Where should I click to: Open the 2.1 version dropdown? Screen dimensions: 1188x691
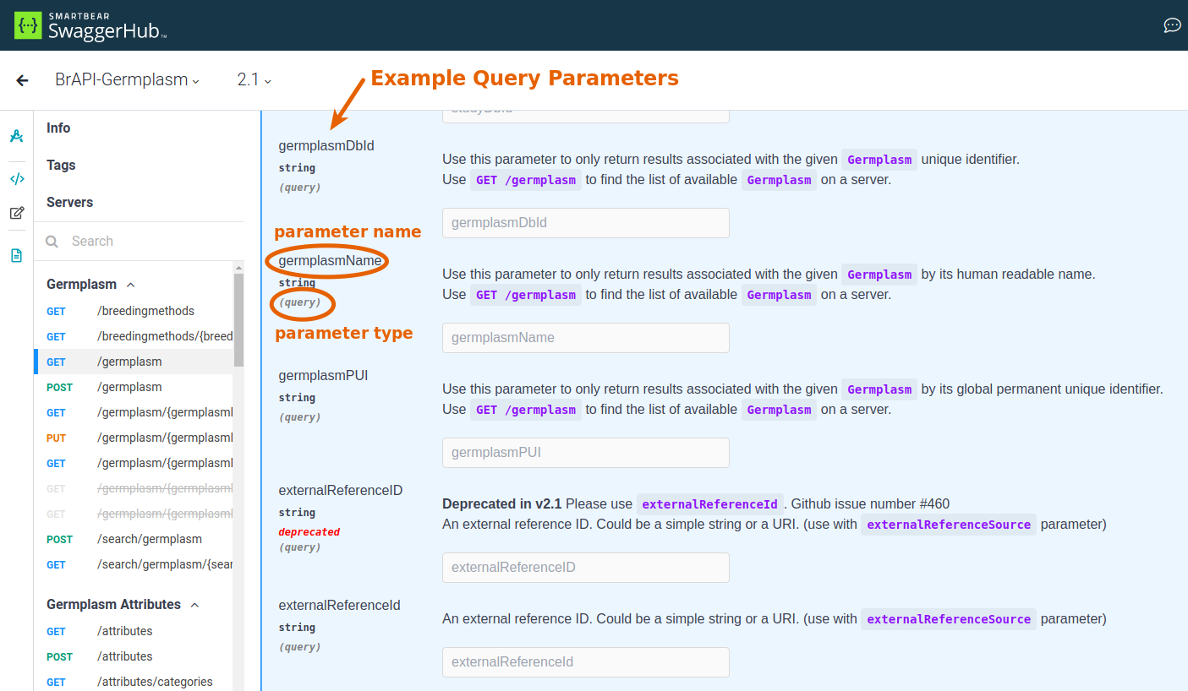coord(254,80)
